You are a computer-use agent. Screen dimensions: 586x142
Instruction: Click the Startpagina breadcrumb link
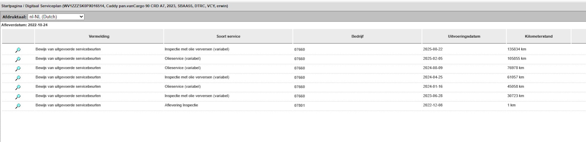pos(11,6)
